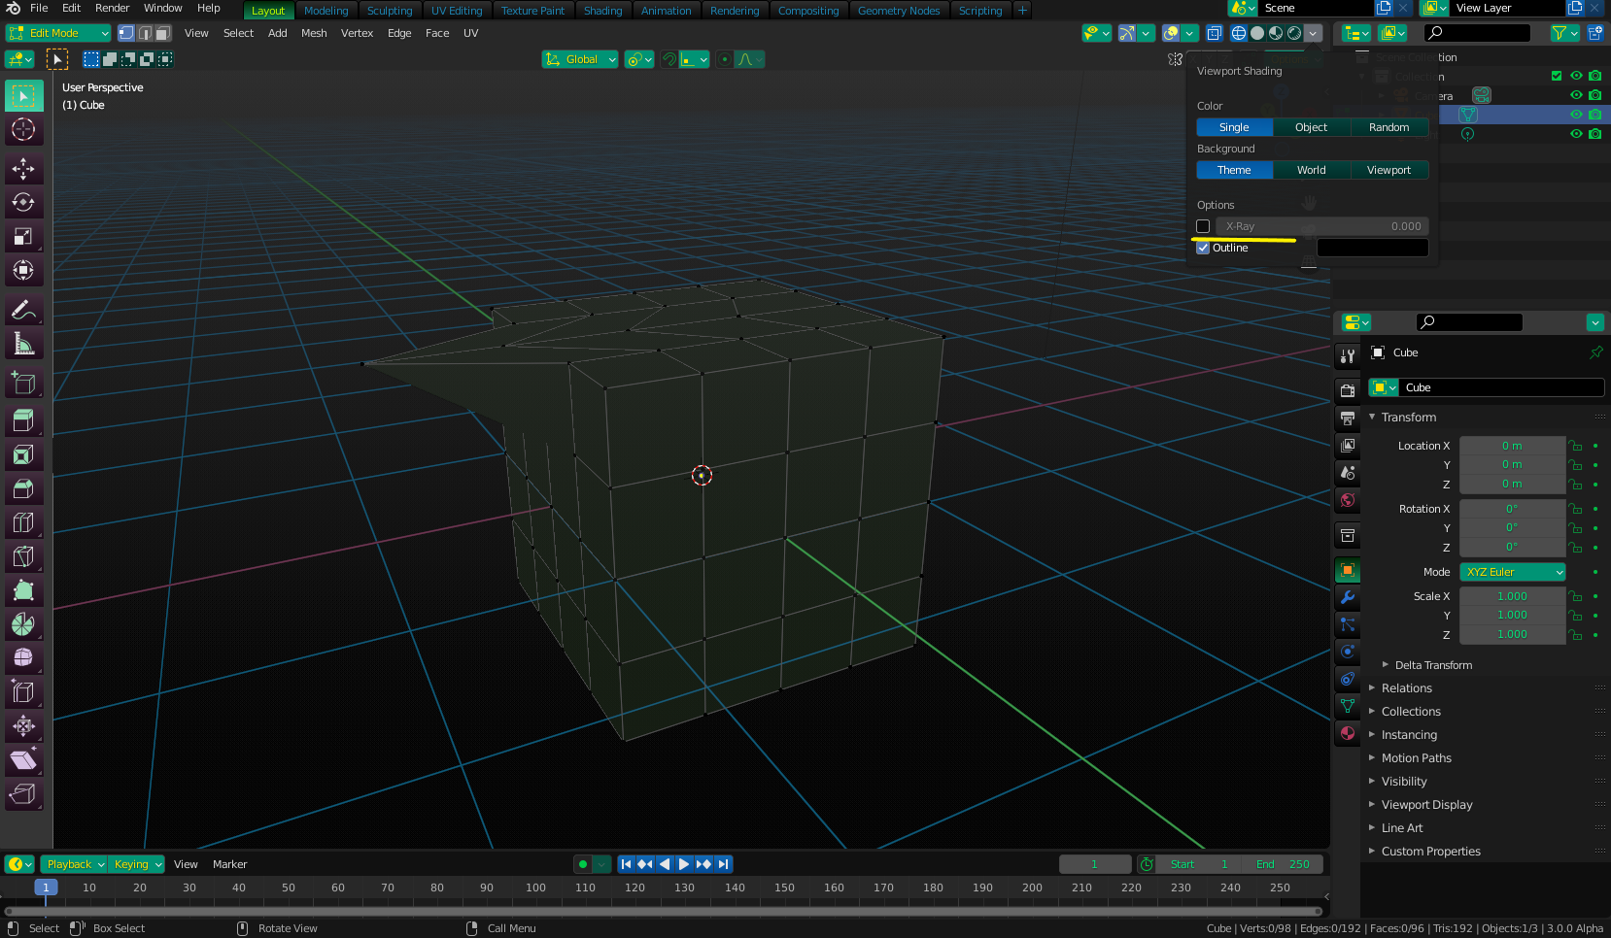Open the pivot point dropdown
This screenshot has height=938, width=1611.
(x=638, y=59)
